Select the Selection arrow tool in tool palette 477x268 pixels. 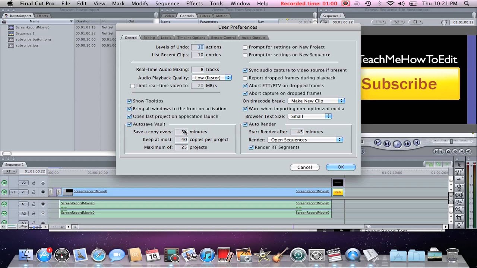coord(459,165)
